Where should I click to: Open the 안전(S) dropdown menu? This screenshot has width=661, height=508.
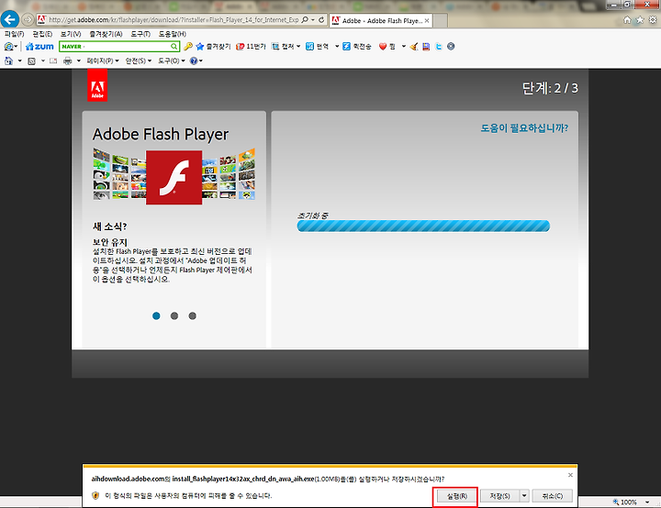pos(139,61)
